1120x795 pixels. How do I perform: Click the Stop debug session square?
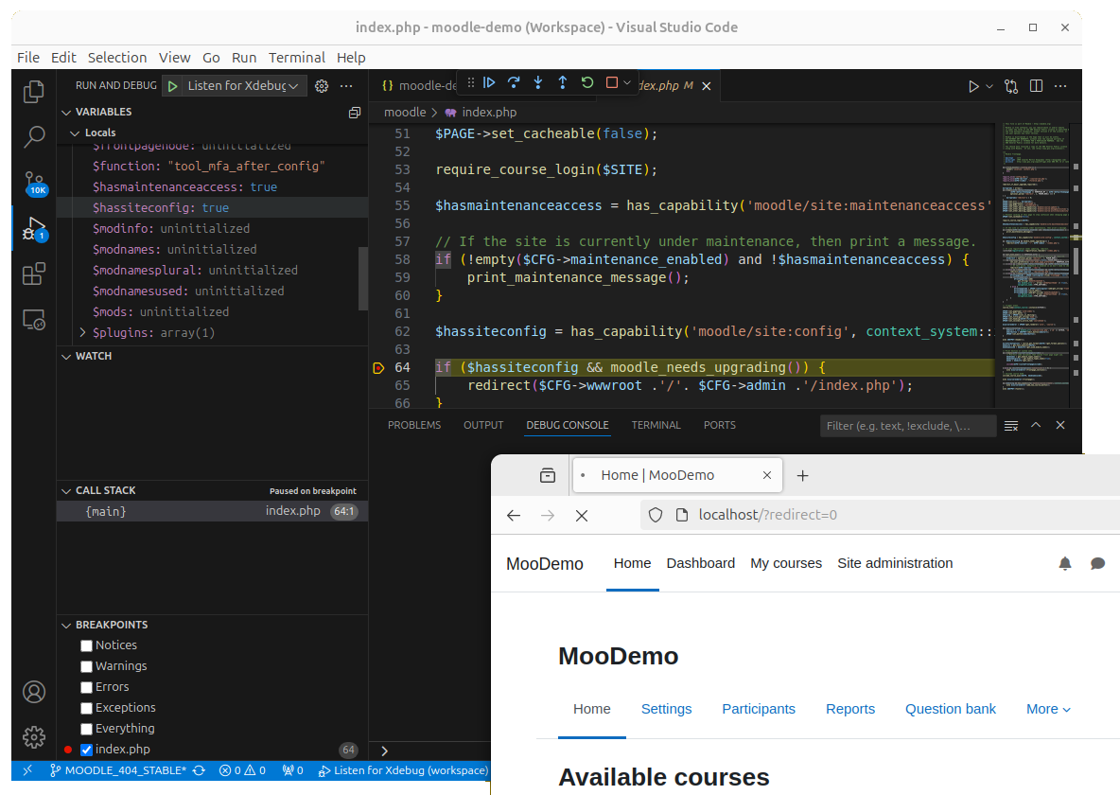[x=611, y=83]
